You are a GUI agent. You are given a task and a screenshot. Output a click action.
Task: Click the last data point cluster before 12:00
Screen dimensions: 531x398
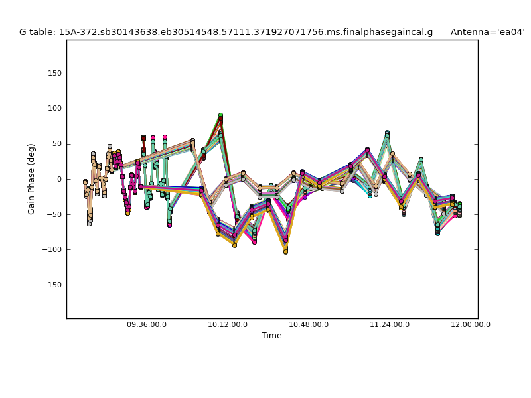point(459,208)
